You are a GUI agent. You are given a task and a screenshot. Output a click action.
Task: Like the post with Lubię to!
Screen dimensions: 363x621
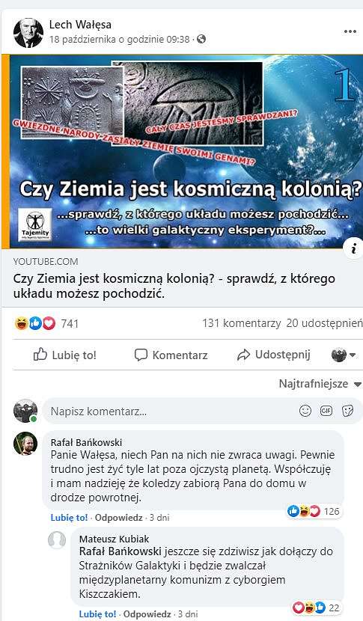tap(65, 355)
